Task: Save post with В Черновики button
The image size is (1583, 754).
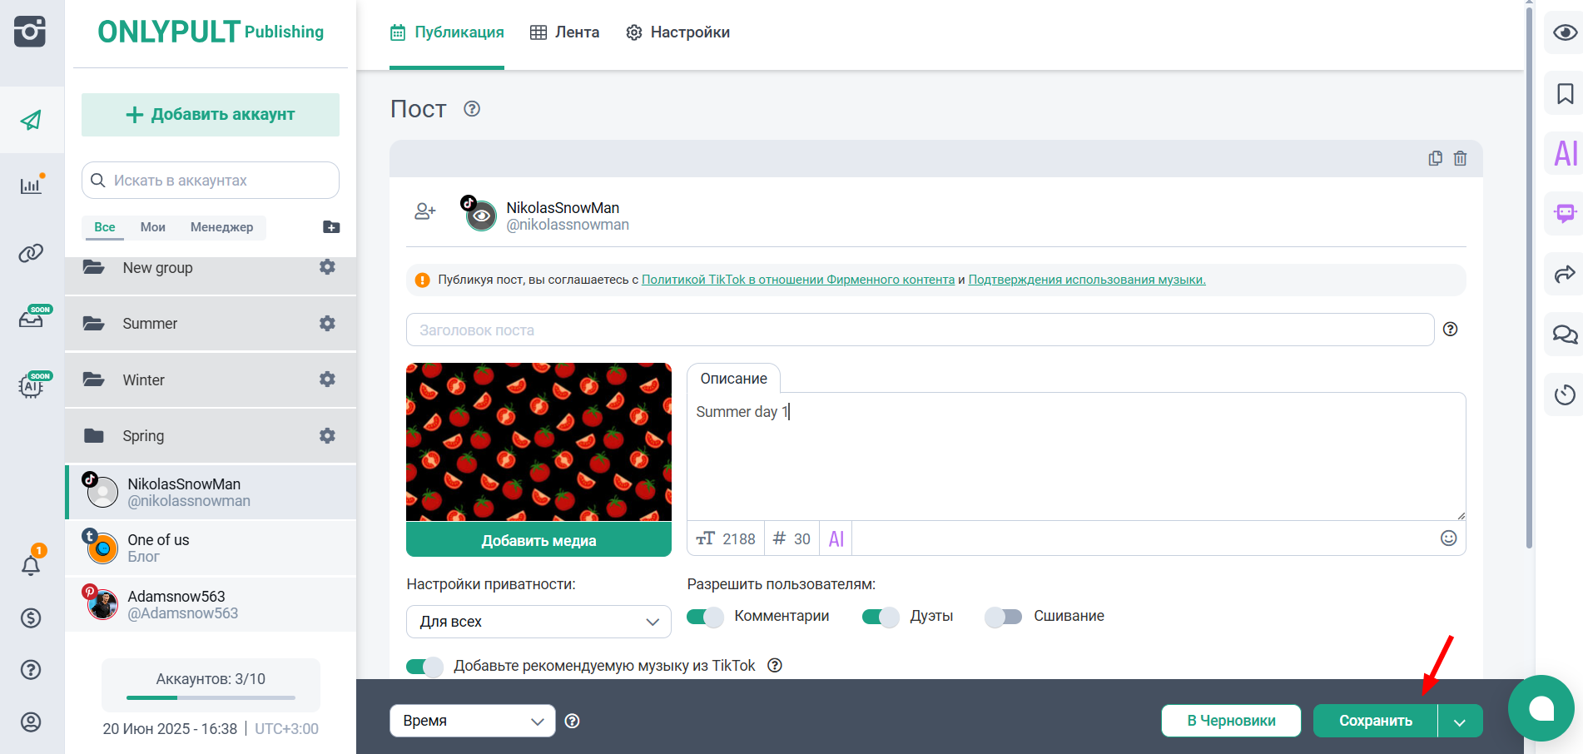Action: [x=1231, y=721]
